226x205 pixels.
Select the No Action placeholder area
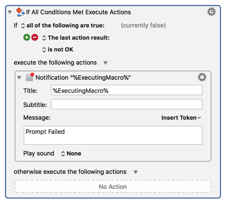[x=113, y=187]
